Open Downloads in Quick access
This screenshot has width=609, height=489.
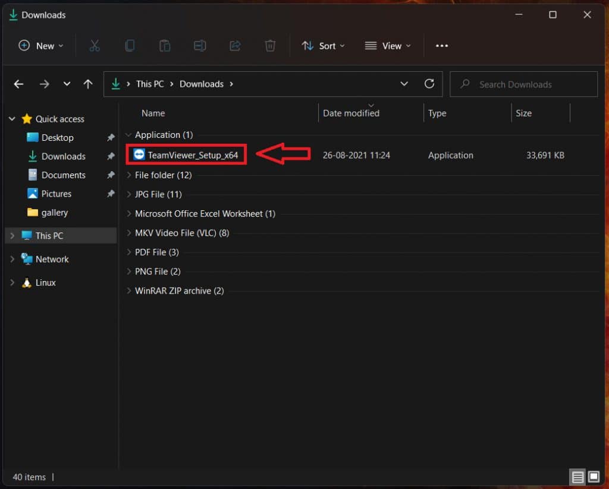63,156
